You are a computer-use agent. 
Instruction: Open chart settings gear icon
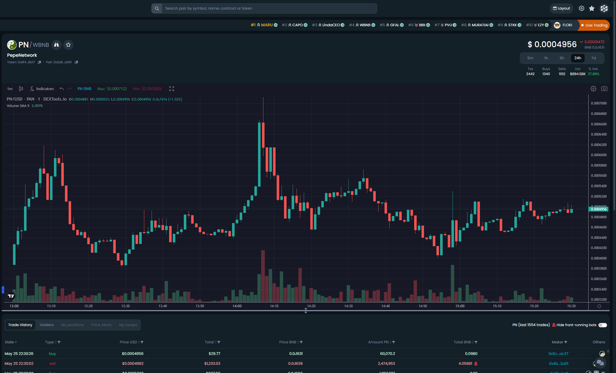click(593, 88)
